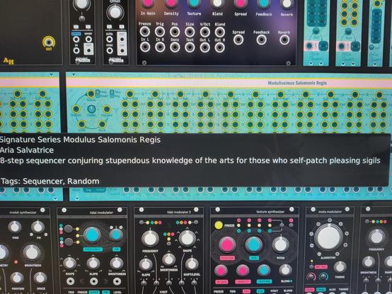The image size is (392, 294).
Task: Toggle the first small switch on Modulus Salomonis Regis
Action: point(98,93)
